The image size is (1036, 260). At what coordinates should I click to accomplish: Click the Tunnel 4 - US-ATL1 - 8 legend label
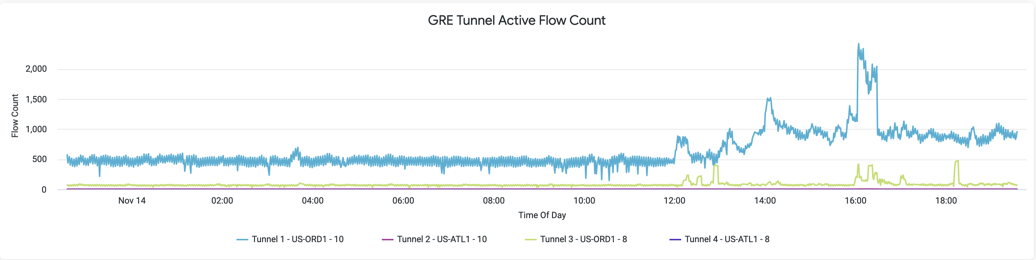(x=727, y=239)
